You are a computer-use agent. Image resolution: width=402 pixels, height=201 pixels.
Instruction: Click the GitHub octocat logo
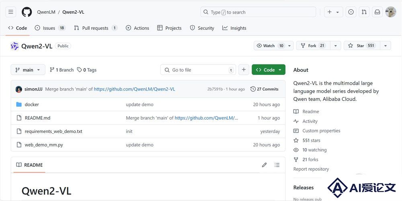tap(27, 12)
